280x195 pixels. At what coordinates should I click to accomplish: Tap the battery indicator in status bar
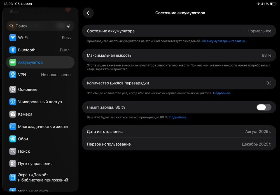tap(273, 4)
